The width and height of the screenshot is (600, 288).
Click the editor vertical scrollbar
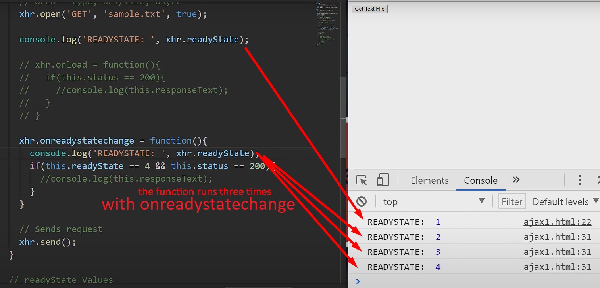pos(343,119)
